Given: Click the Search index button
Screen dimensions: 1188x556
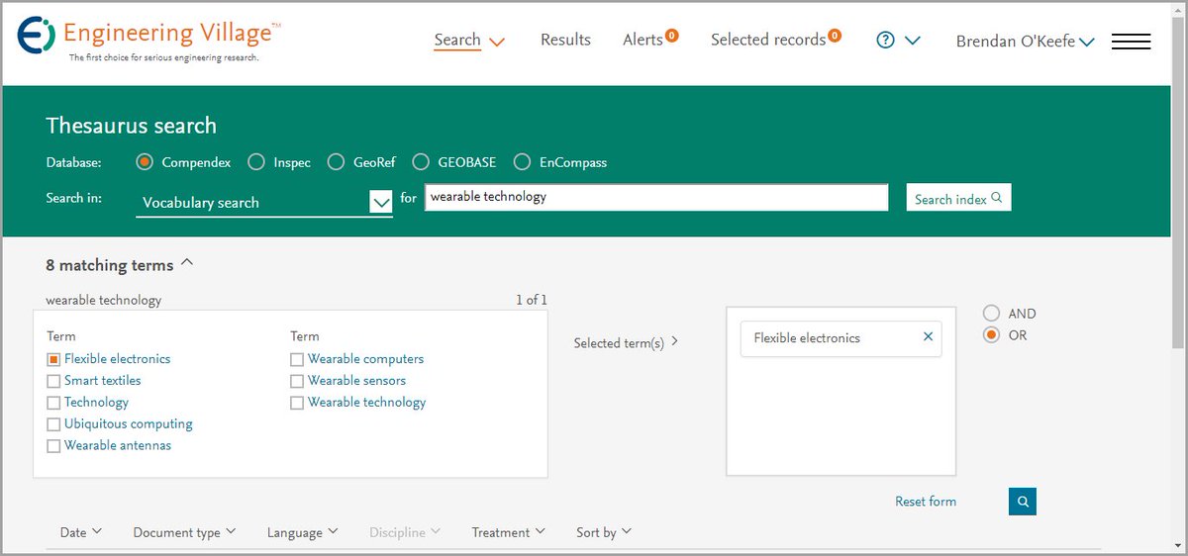Looking at the screenshot, I should click(958, 198).
